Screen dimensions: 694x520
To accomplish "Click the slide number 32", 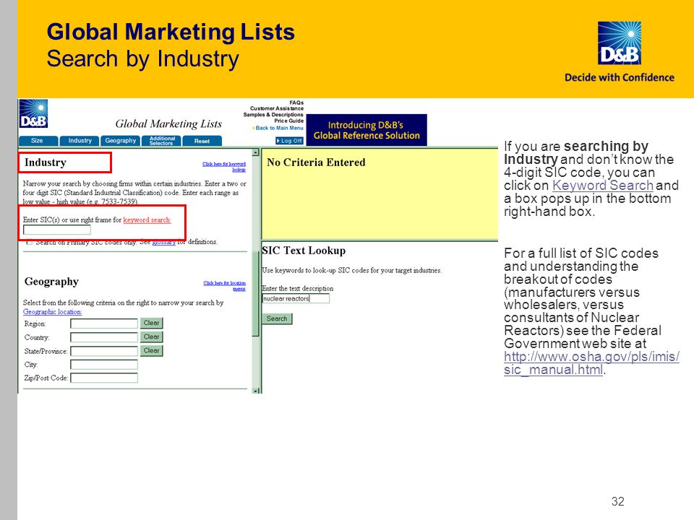I will pyautogui.click(x=618, y=501).
